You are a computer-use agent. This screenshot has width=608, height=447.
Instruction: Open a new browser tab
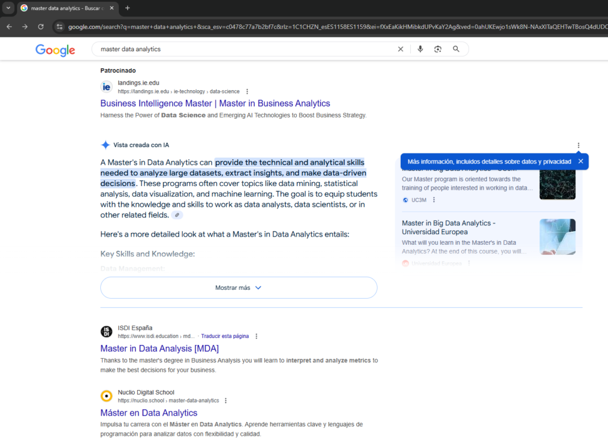(x=128, y=8)
